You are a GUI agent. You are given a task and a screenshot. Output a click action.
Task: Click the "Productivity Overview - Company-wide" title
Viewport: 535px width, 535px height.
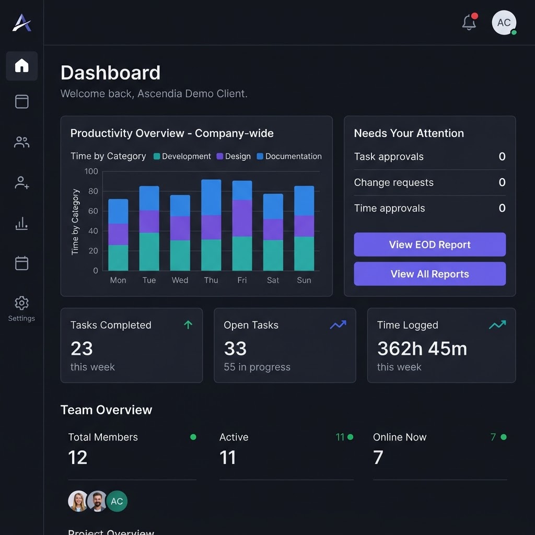pyautogui.click(x=172, y=133)
